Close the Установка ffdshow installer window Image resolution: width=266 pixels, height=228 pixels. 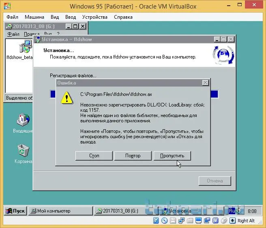coord(231,39)
